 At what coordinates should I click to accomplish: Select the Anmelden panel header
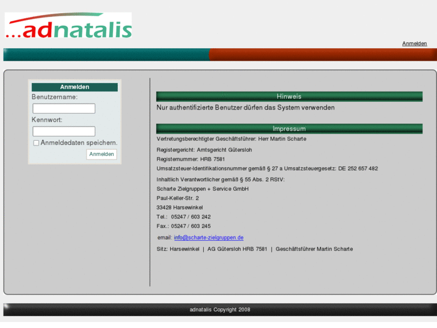tap(75, 87)
